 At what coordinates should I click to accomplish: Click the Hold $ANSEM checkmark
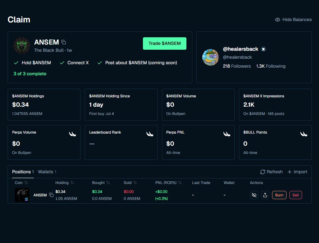(16, 63)
